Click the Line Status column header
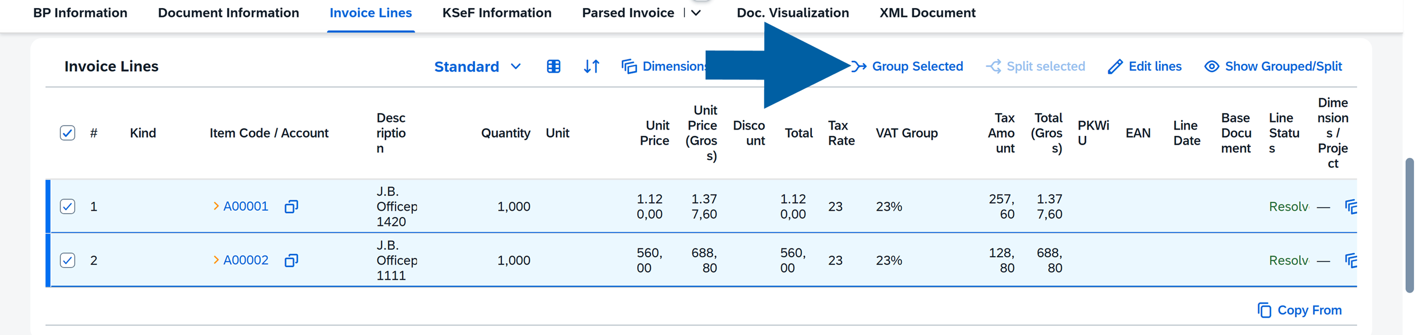The image size is (1417, 335). pos(1284,134)
